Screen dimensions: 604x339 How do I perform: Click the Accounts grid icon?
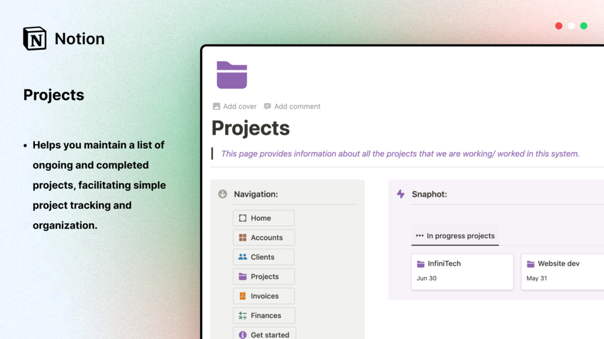(243, 238)
